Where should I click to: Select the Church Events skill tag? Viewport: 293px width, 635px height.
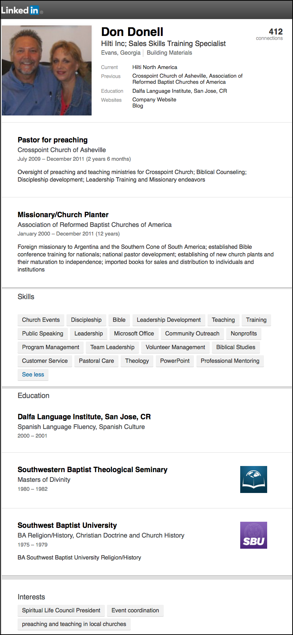[x=41, y=320]
